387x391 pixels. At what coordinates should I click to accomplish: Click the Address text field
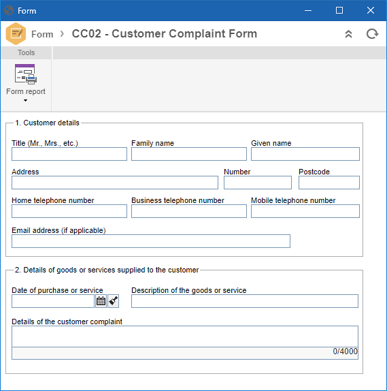[115, 183]
